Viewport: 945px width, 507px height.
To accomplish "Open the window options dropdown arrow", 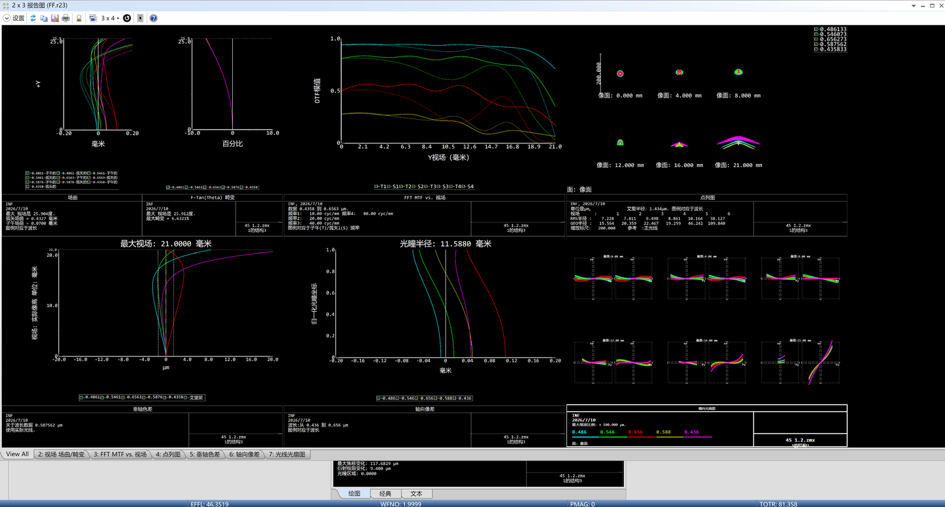I will pyautogui.click(x=913, y=5).
